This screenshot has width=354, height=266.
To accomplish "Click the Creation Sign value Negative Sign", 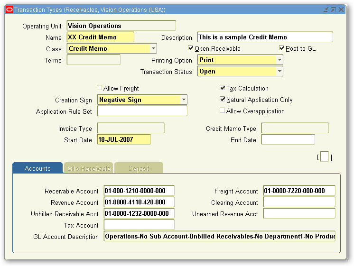I will [120, 100].
